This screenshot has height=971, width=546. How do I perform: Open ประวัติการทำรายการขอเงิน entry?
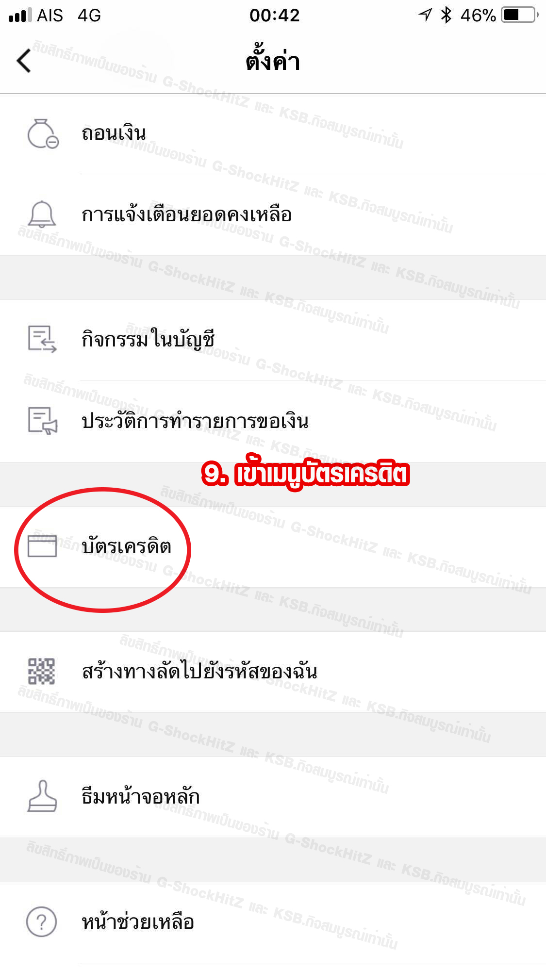tap(273, 421)
